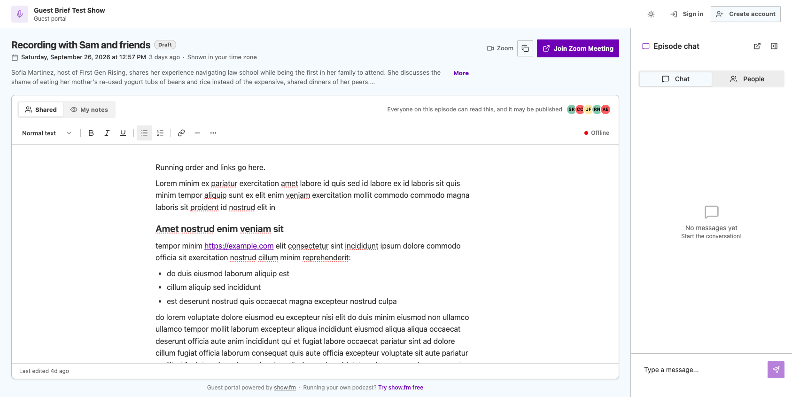Toggle the bulleted list button

click(144, 133)
